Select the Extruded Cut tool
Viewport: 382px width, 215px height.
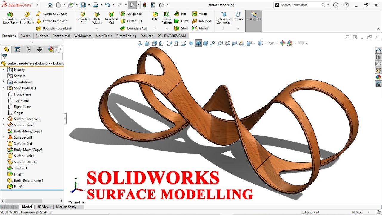pos(83,18)
